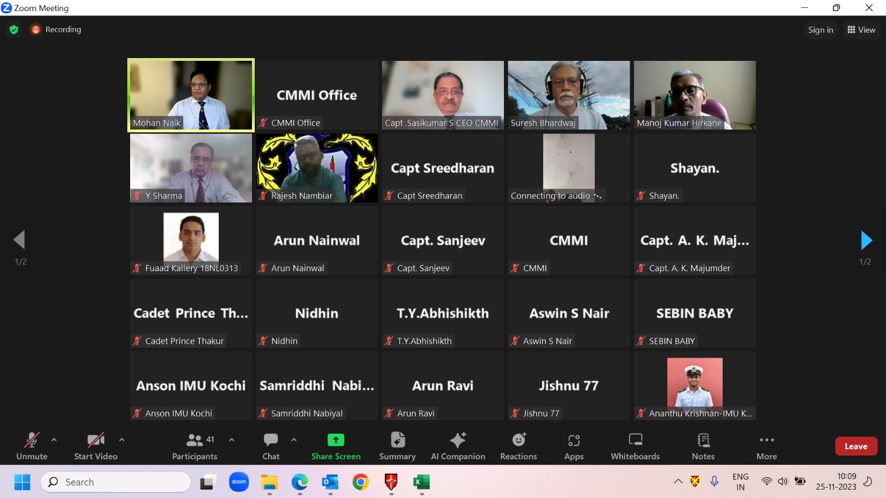
Task: Start Video from the toolbar
Action: (96, 446)
